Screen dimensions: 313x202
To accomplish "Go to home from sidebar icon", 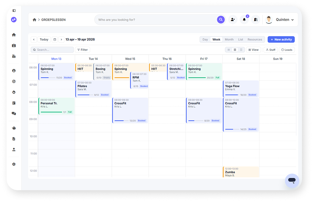I will tap(14, 35).
